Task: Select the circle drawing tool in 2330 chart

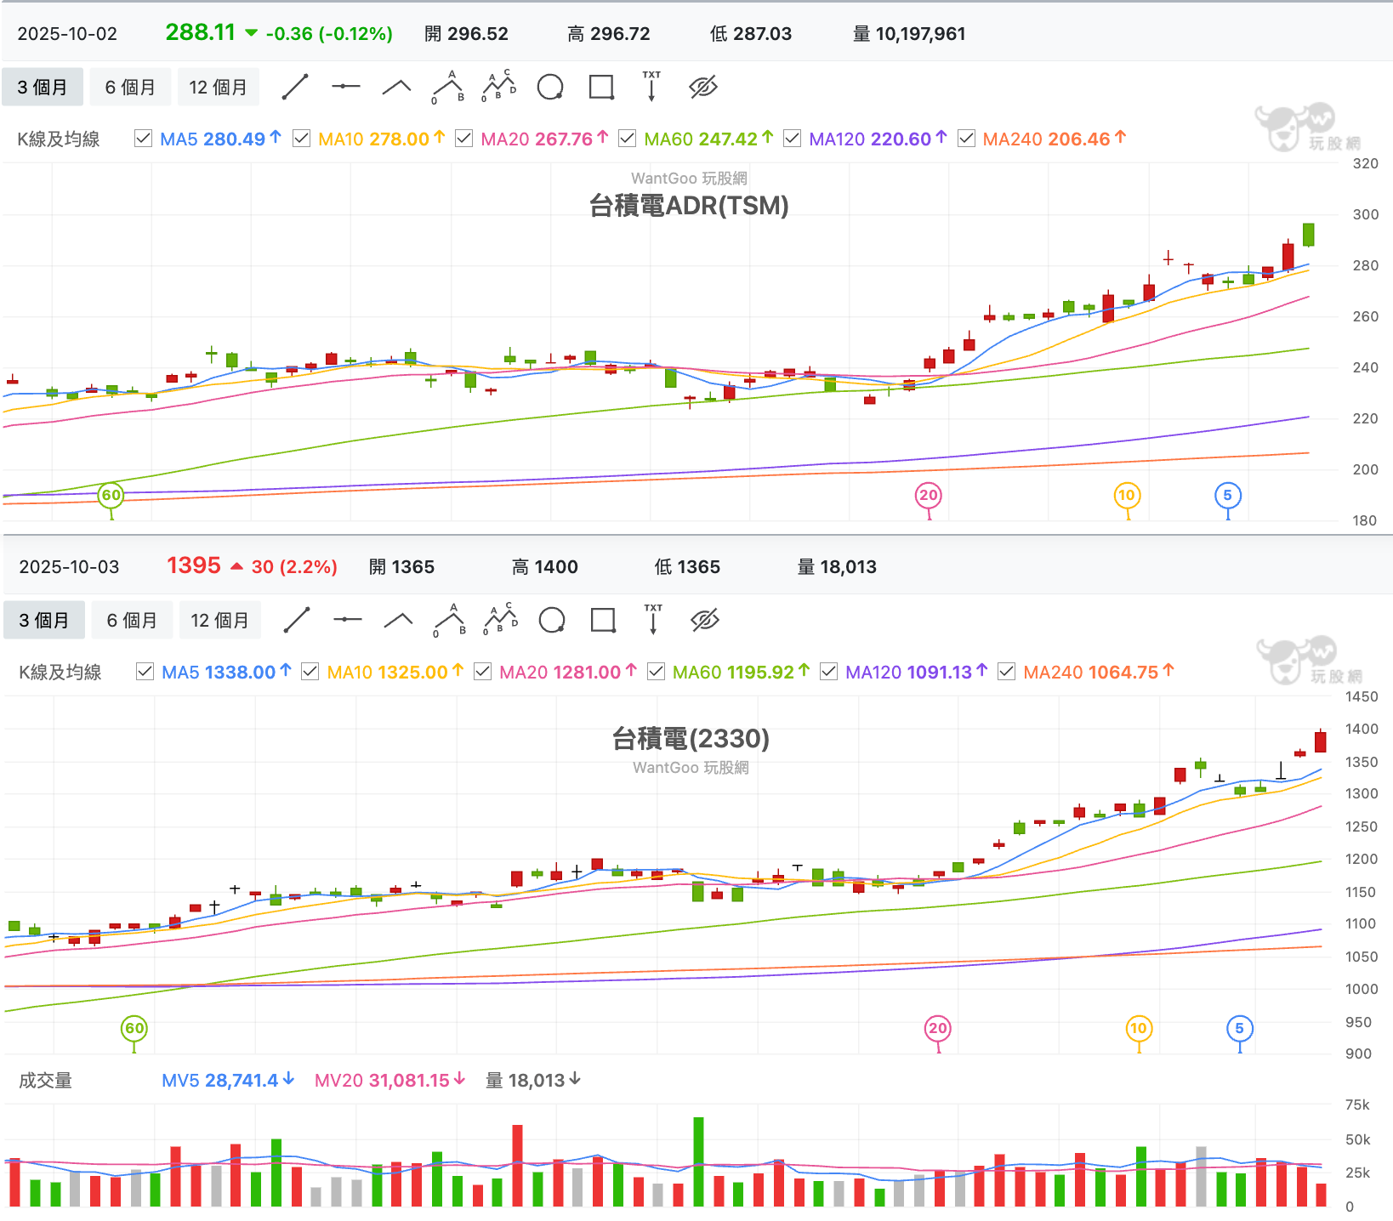Action: (552, 620)
